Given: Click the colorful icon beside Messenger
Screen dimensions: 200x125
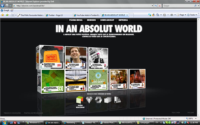Looking at the screenshot, I should (153, 15).
